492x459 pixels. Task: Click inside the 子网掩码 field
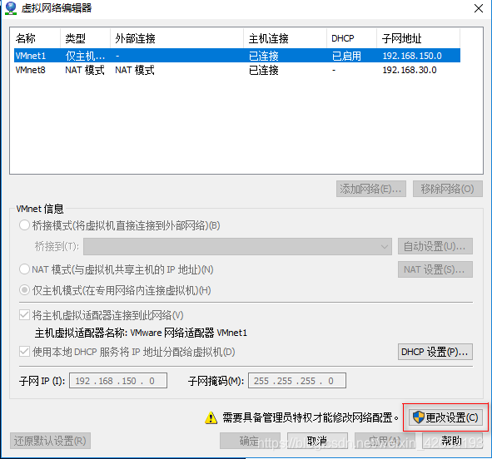pos(297,381)
